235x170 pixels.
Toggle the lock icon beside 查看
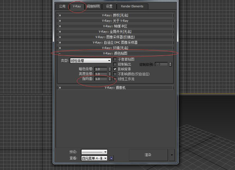tap(111, 158)
